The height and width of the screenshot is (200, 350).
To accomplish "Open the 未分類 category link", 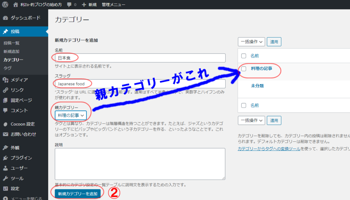I will [x=257, y=86].
